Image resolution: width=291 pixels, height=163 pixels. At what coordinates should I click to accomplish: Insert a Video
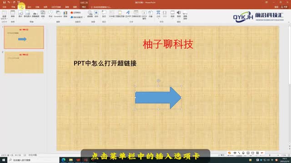click(172, 14)
